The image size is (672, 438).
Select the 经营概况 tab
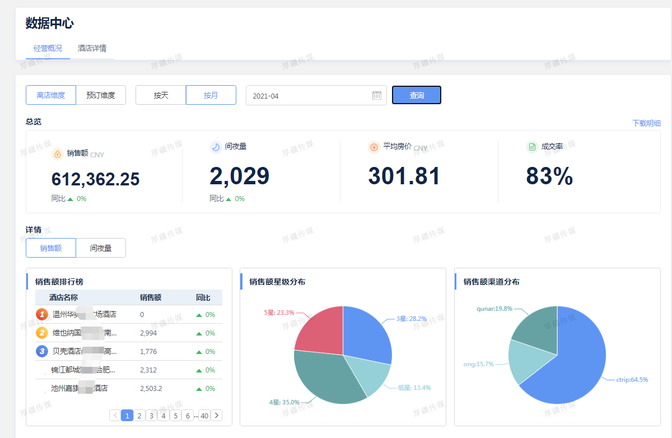coord(47,48)
